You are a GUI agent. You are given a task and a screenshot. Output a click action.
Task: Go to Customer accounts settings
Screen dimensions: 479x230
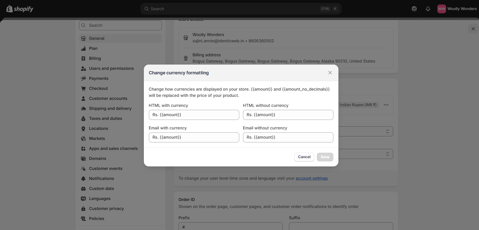[121, 98]
